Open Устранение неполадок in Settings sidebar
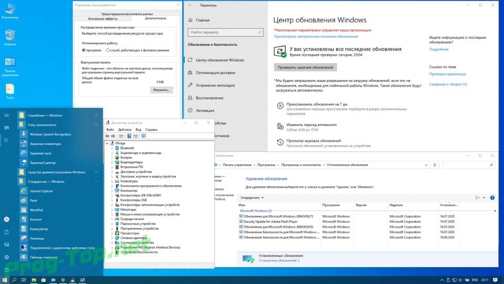 click(x=215, y=85)
